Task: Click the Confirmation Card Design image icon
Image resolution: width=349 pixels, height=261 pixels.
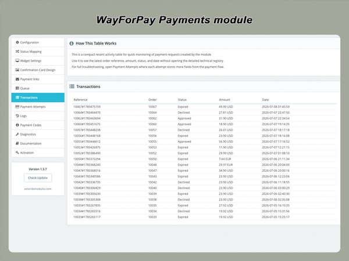Action: click(17, 70)
